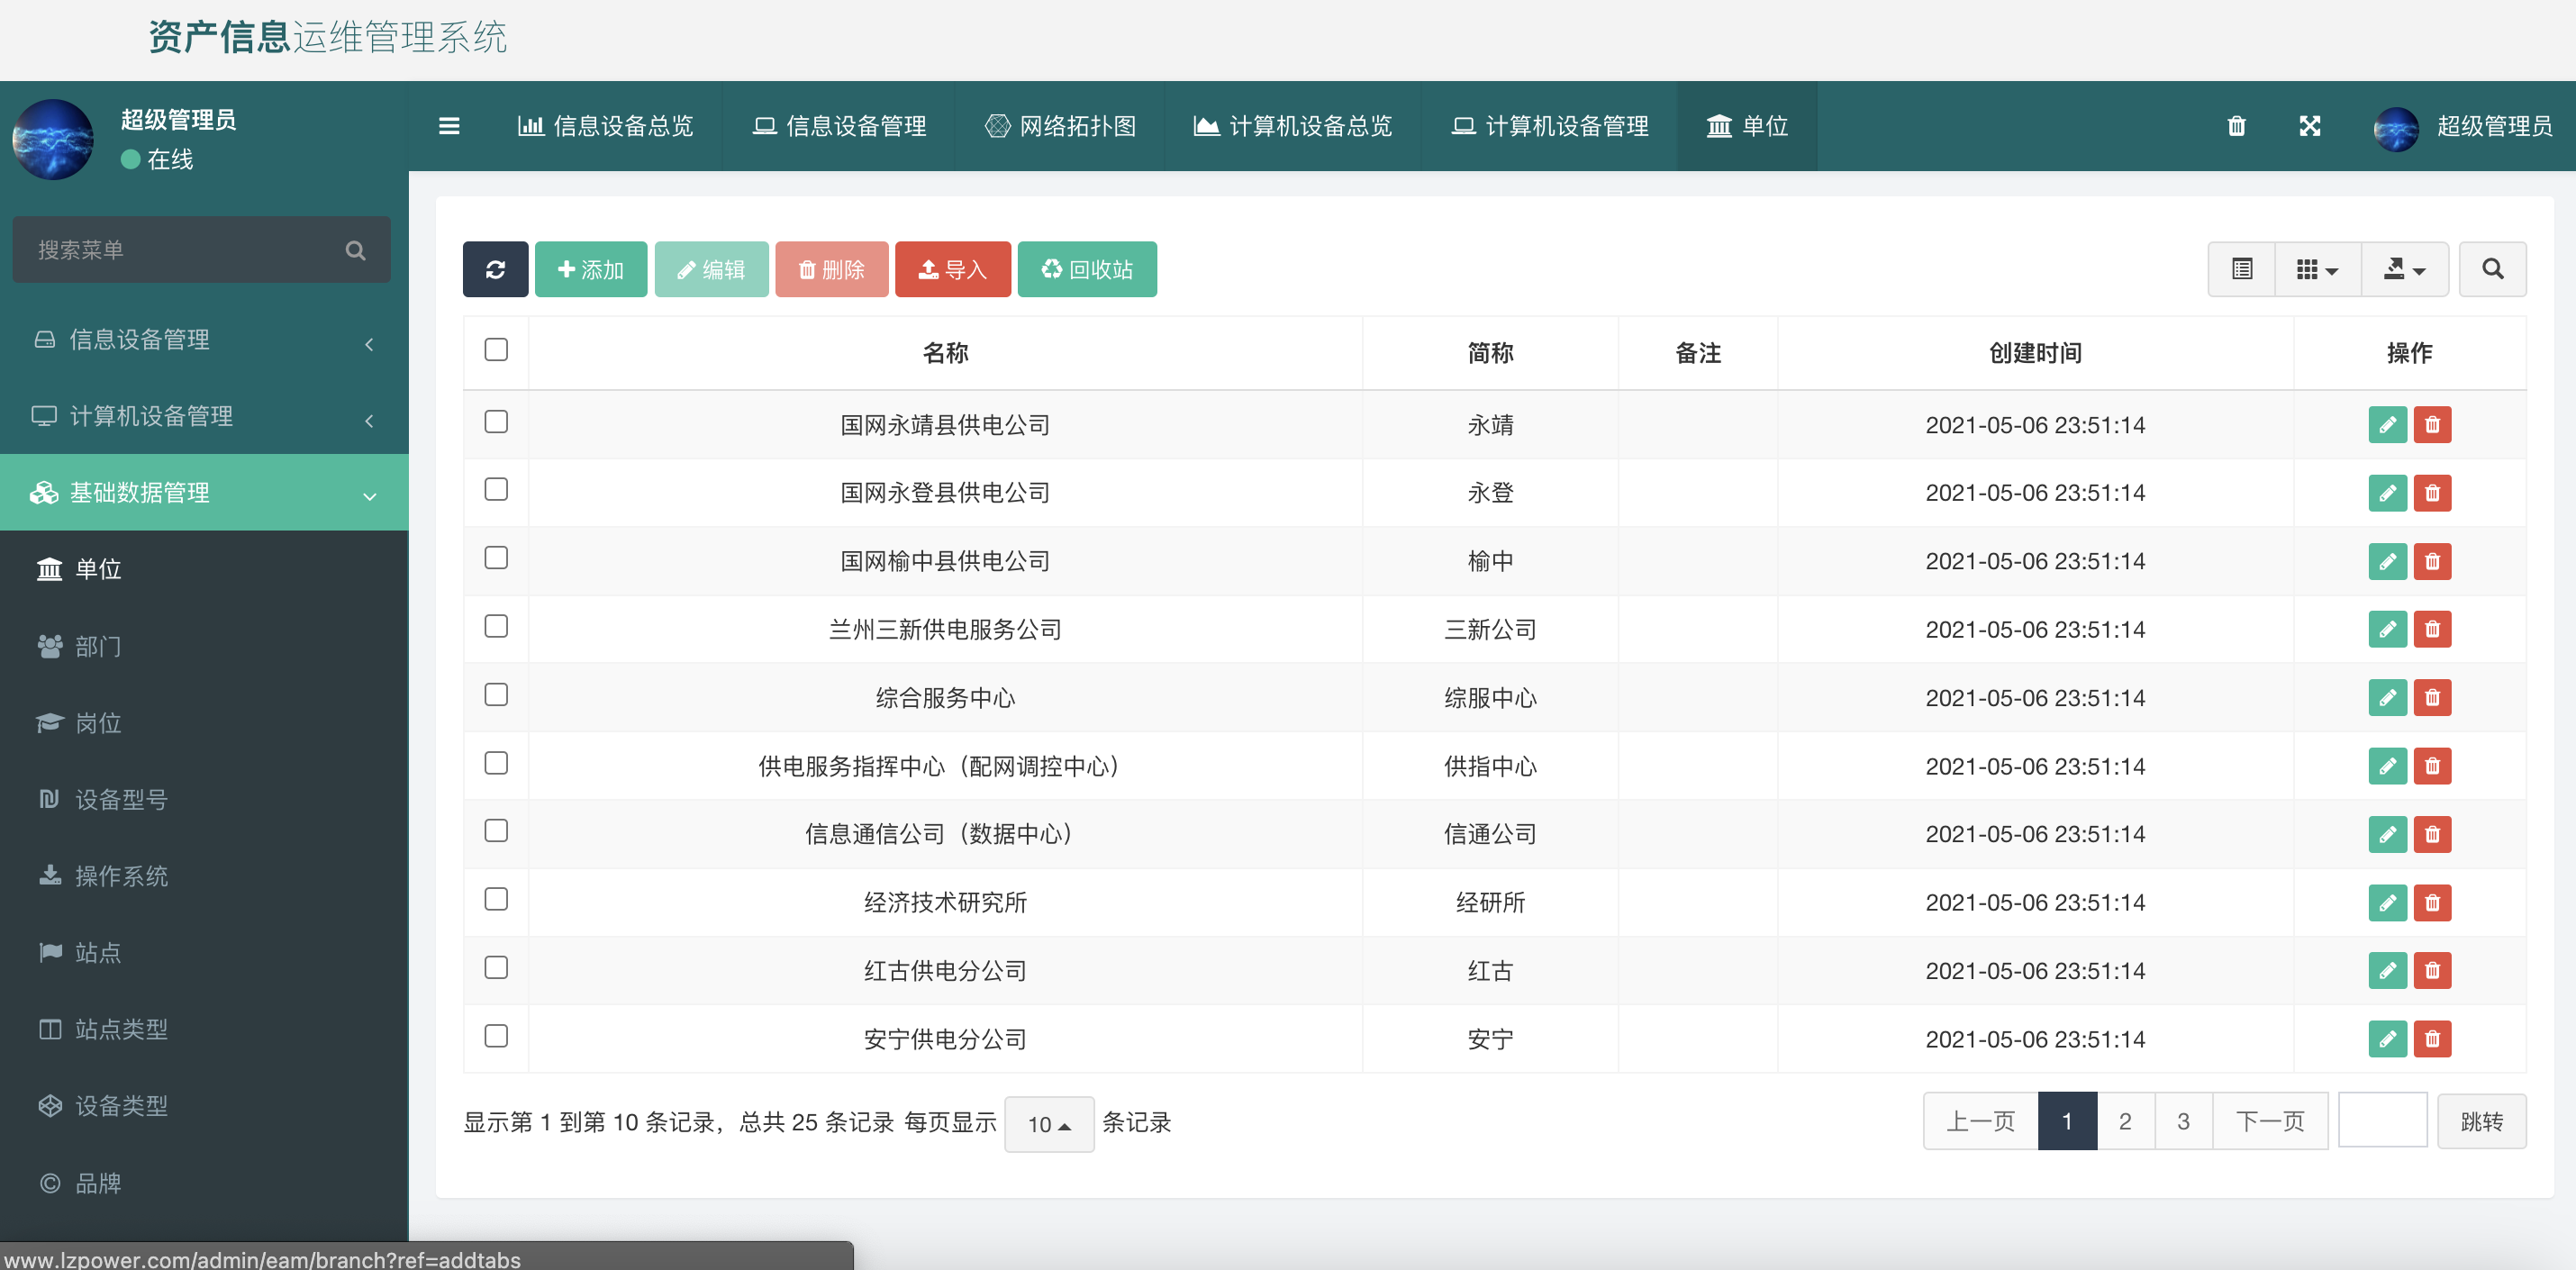Click the search magnifier in menu search box
The image size is (2576, 1270).
coord(355,250)
